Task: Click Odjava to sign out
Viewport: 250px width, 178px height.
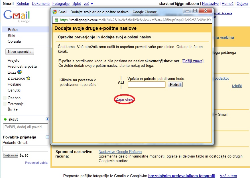Action: pos(242,3)
